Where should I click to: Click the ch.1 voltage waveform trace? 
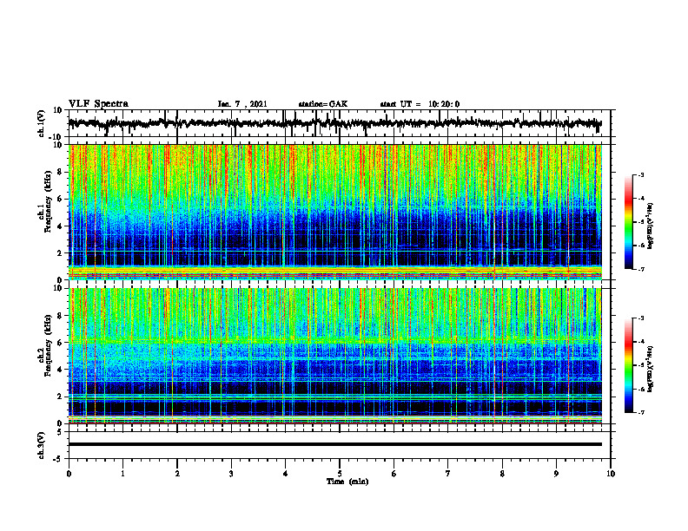[334, 123]
